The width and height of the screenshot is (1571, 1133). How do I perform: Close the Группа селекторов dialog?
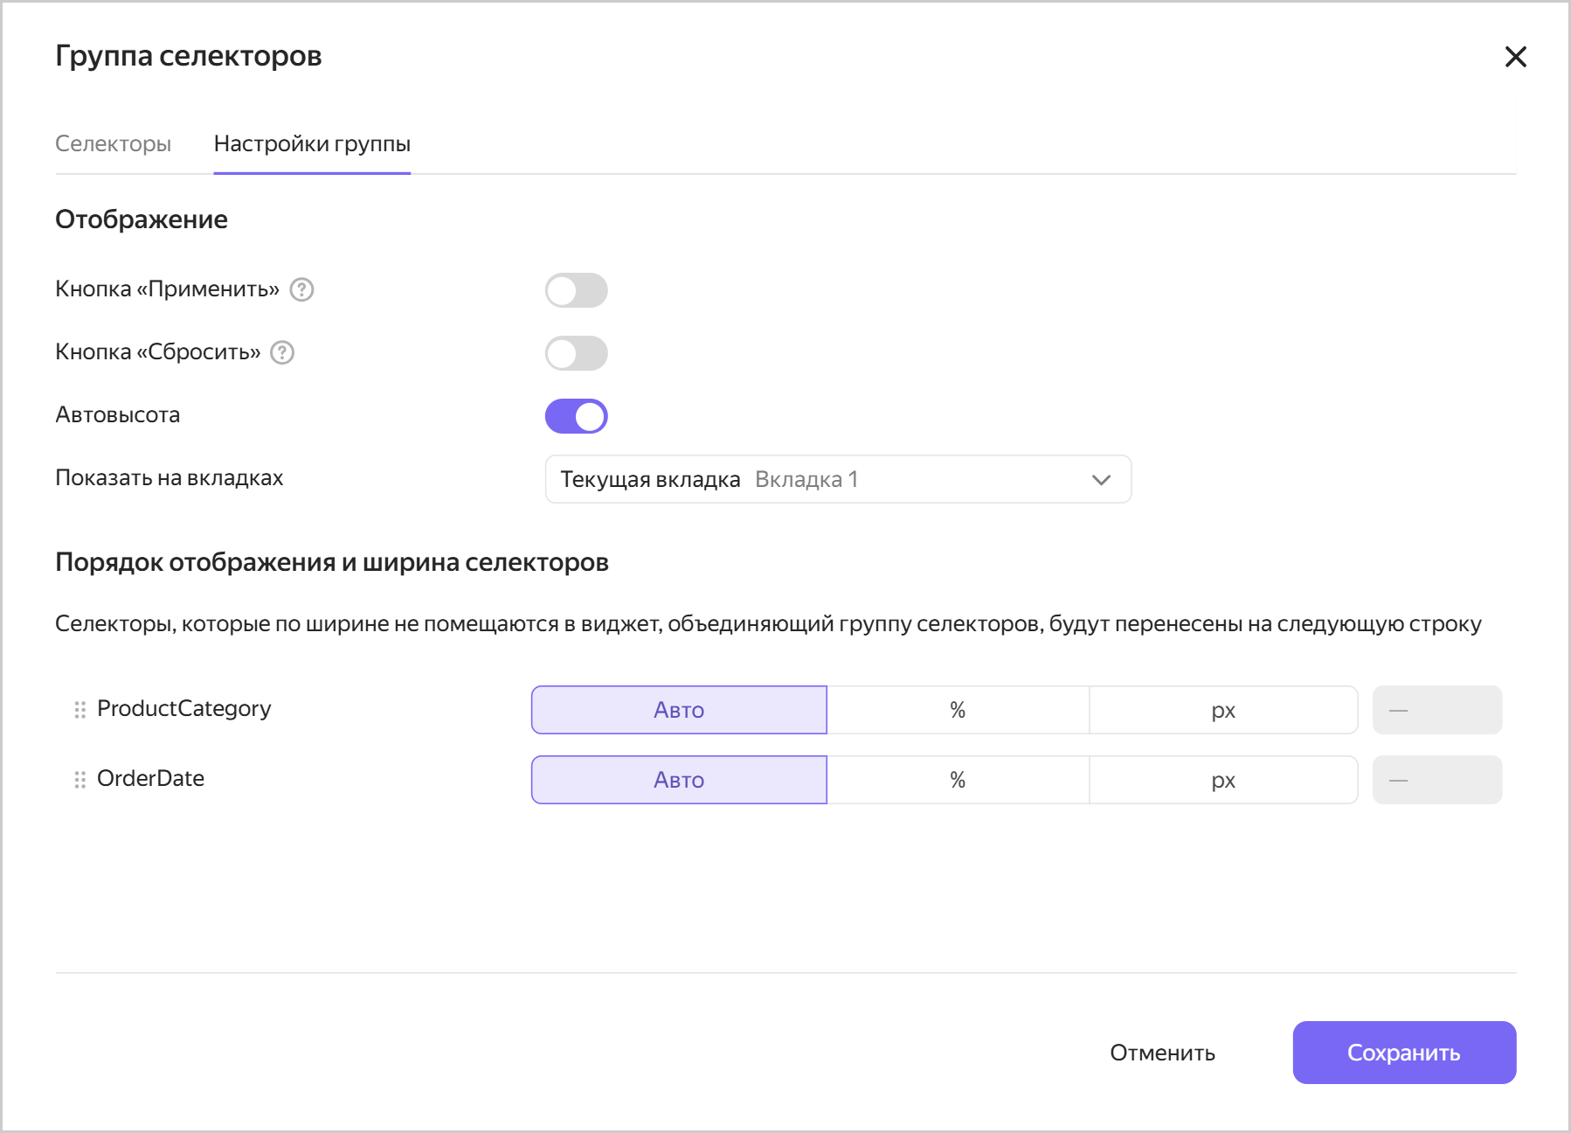(1515, 57)
